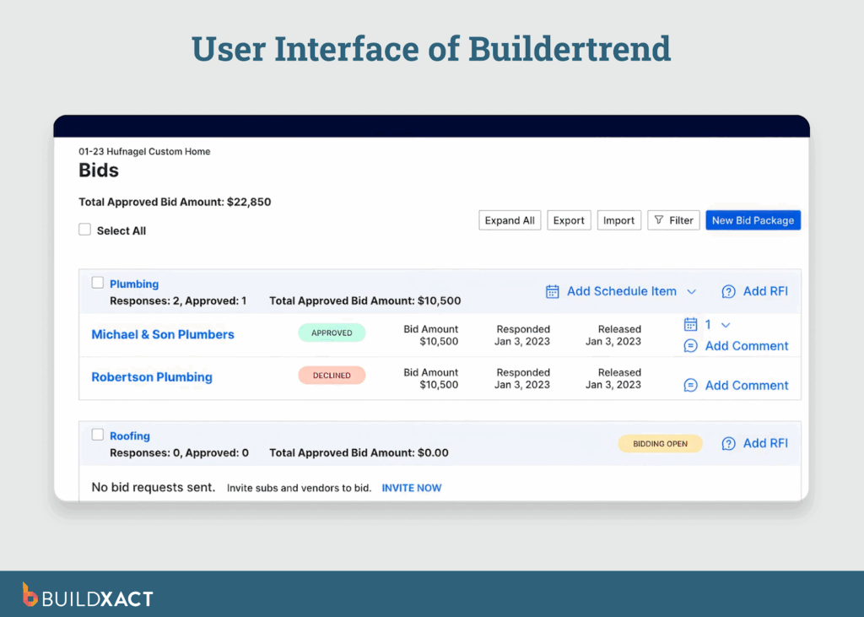Screen dimensions: 864x617
Task: Expand the Add Schedule Item dropdown chevron
Action: coord(693,290)
